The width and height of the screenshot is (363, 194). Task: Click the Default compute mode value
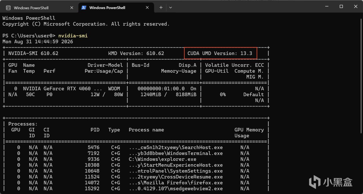(254, 94)
